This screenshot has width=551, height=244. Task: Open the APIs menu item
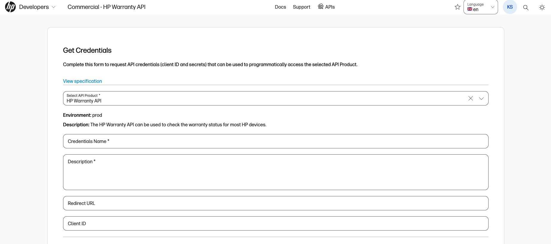pyautogui.click(x=326, y=7)
